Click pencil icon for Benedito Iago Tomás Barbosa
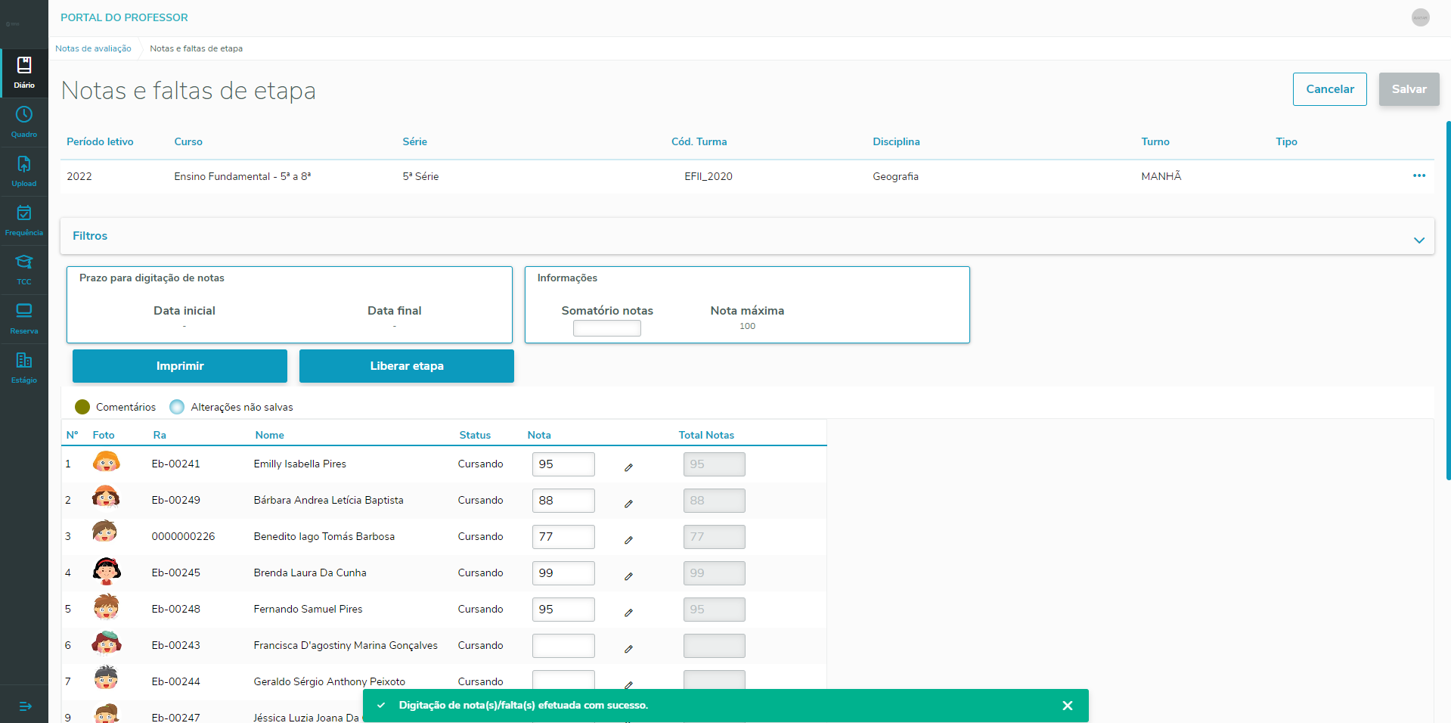The width and height of the screenshot is (1451, 723). (628, 540)
